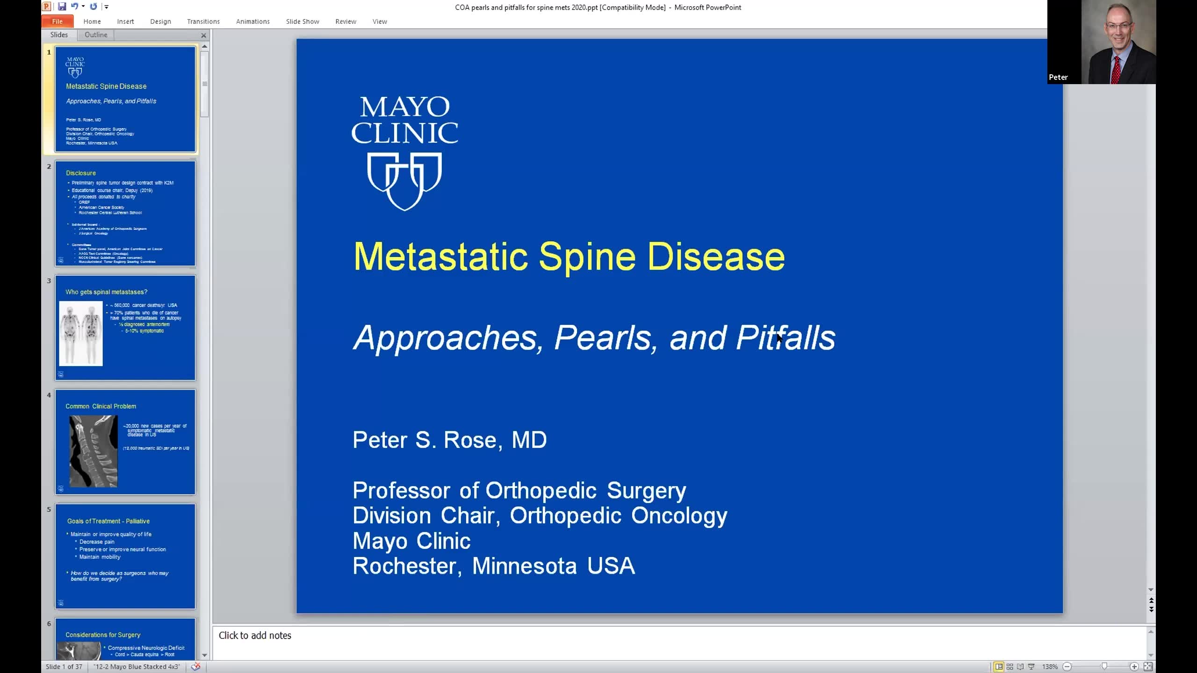Open the Undo history dropdown arrow

(x=83, y=7)
